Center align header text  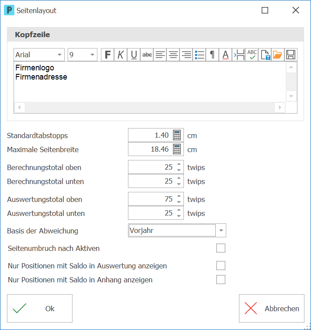[x=173, y=55]
